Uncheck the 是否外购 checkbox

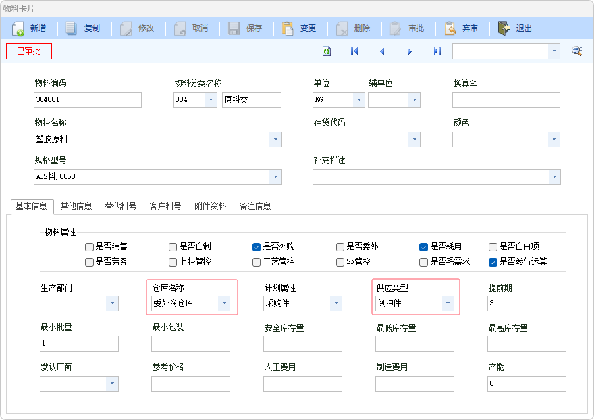pyautogui.click(x=256, y=247)
